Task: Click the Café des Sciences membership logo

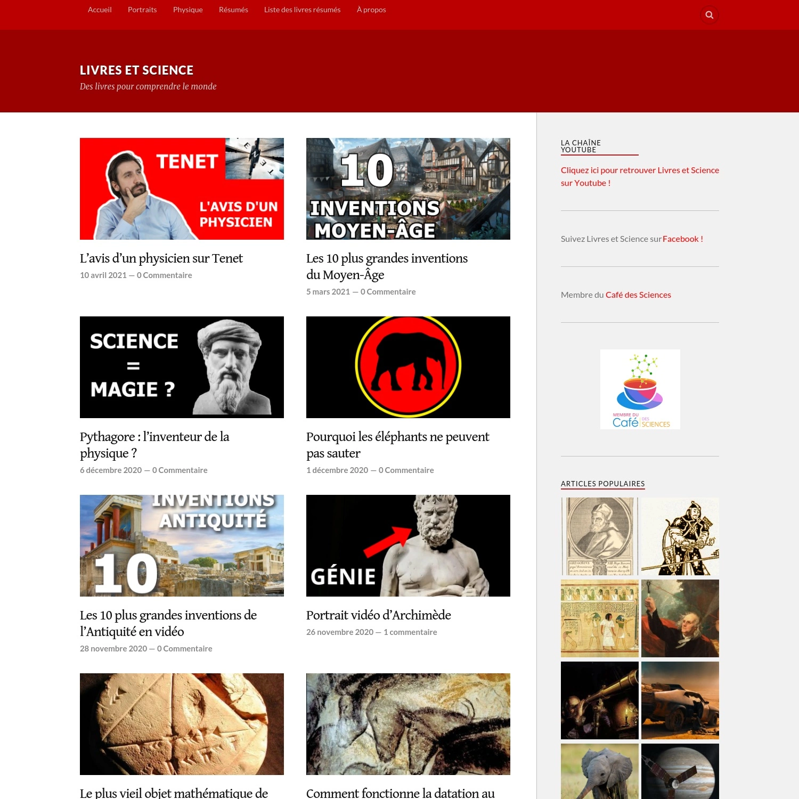Action: click(640, 389)
